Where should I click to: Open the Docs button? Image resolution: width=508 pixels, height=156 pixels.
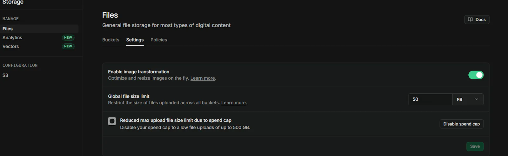pyautogui.click(x=477, y=19)
